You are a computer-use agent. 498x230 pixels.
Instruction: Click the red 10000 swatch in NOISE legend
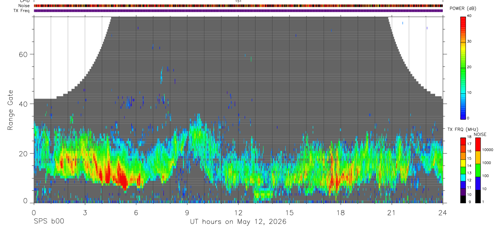478,144
